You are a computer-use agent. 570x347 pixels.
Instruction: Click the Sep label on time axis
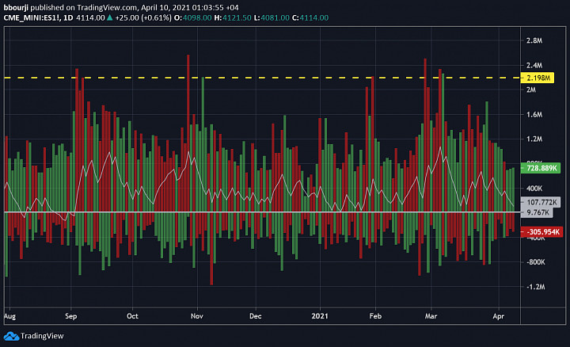71,316
